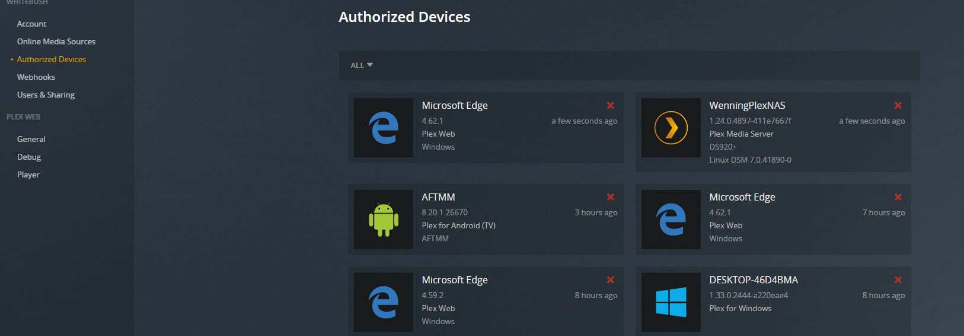Screen dimensions: 964x336
Task: Click the Plex Media Server icon for WenningPlexNAS
Action: (671, 128)
